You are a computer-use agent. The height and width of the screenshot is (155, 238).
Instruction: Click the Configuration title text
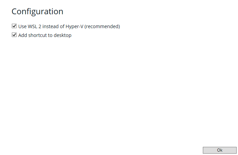[x=37, y=11]
